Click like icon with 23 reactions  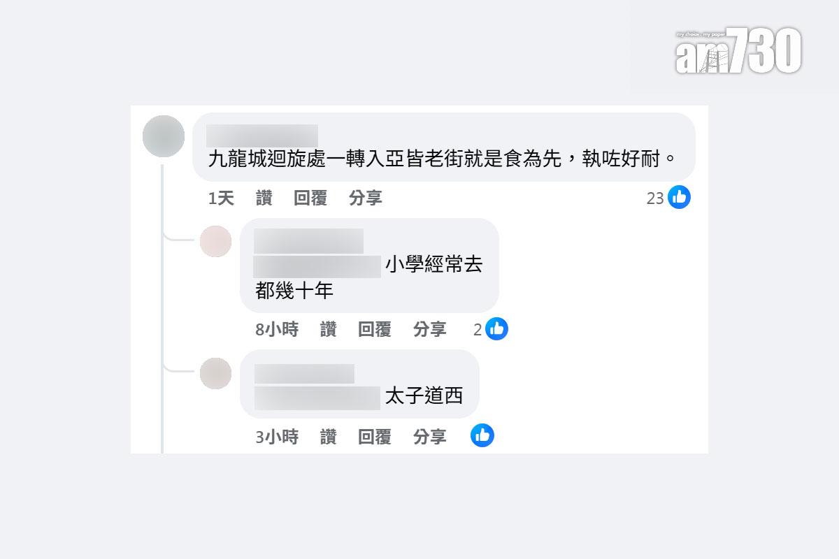click(679, 198)
